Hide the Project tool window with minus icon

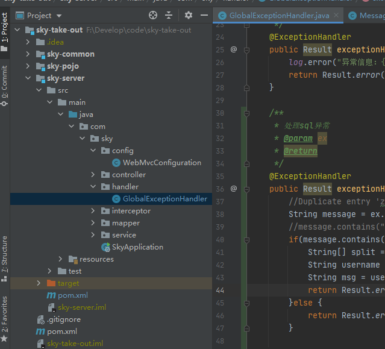click(203, 15)
